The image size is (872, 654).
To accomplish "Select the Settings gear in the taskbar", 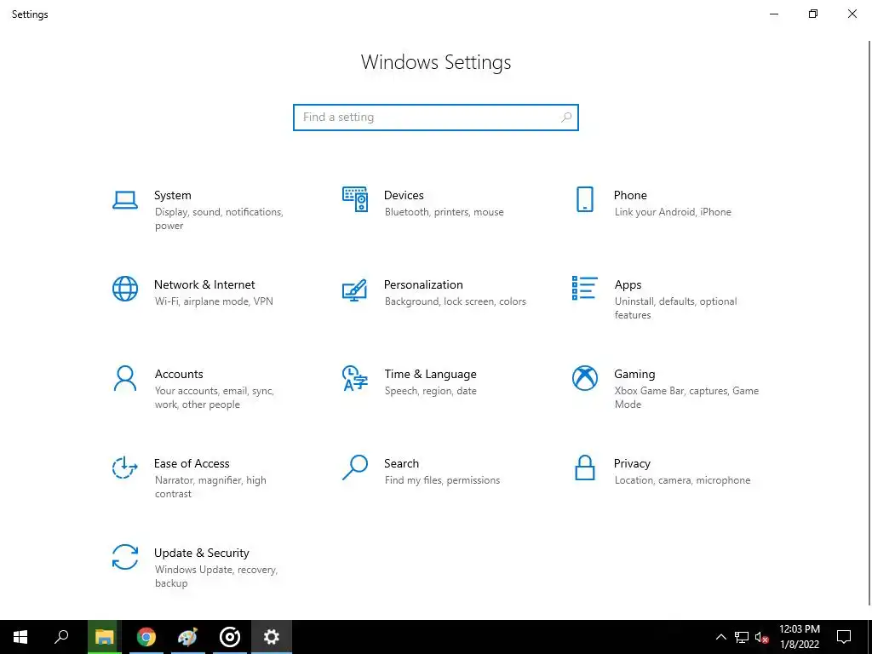I will click(x=272, y=637).
